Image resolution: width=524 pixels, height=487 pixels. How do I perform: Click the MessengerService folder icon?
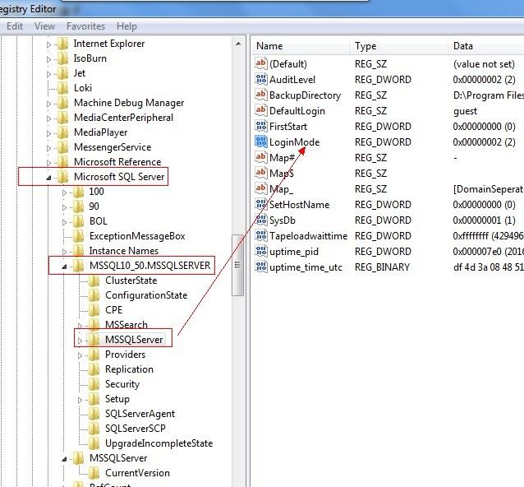[62, 147]
